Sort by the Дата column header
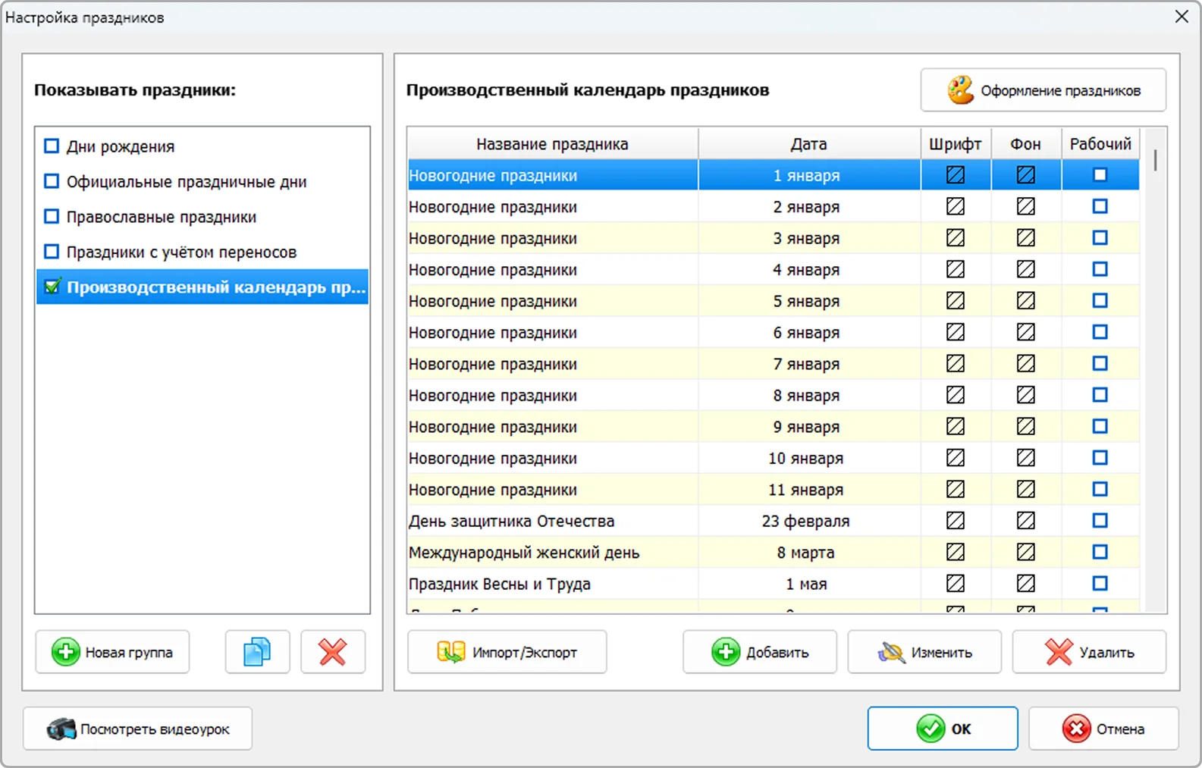This screenshot has width=1202, height=768. (x=808, y=144)
